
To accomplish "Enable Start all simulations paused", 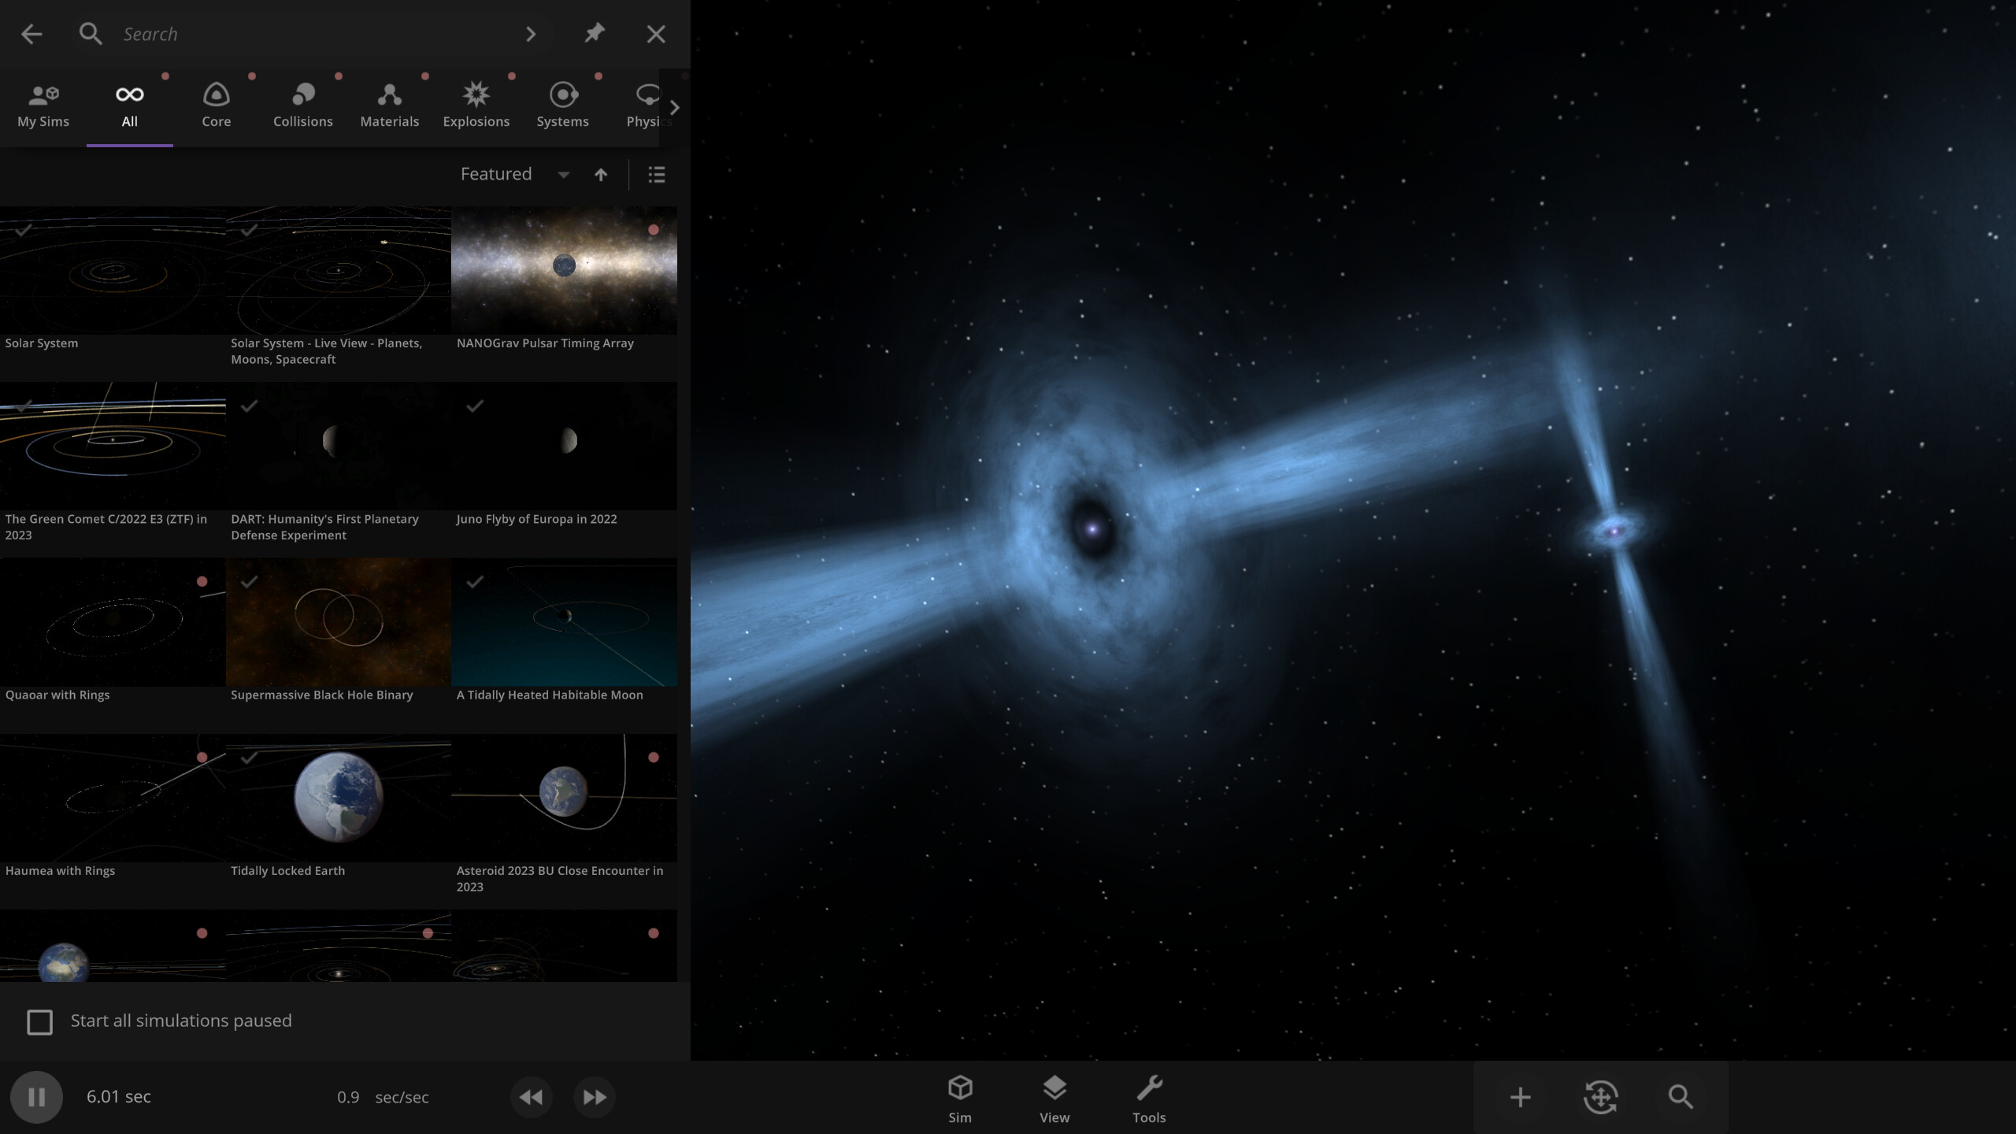I will [x=39, y=1021].
